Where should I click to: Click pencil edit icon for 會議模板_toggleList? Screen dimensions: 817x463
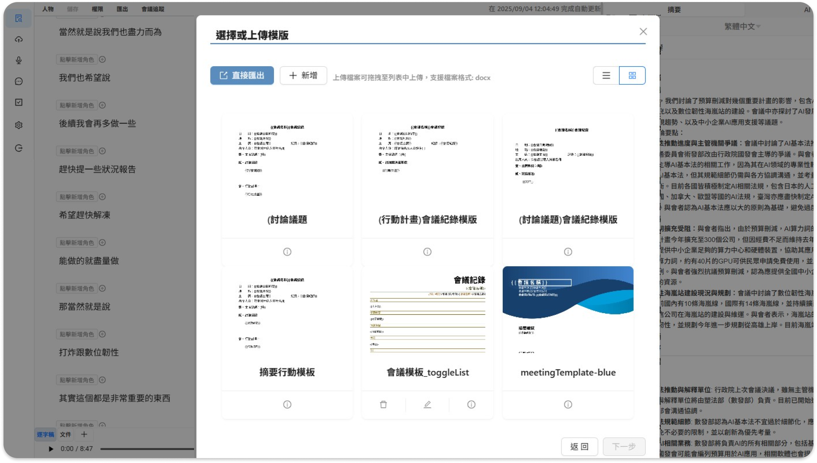coord(427,405)
